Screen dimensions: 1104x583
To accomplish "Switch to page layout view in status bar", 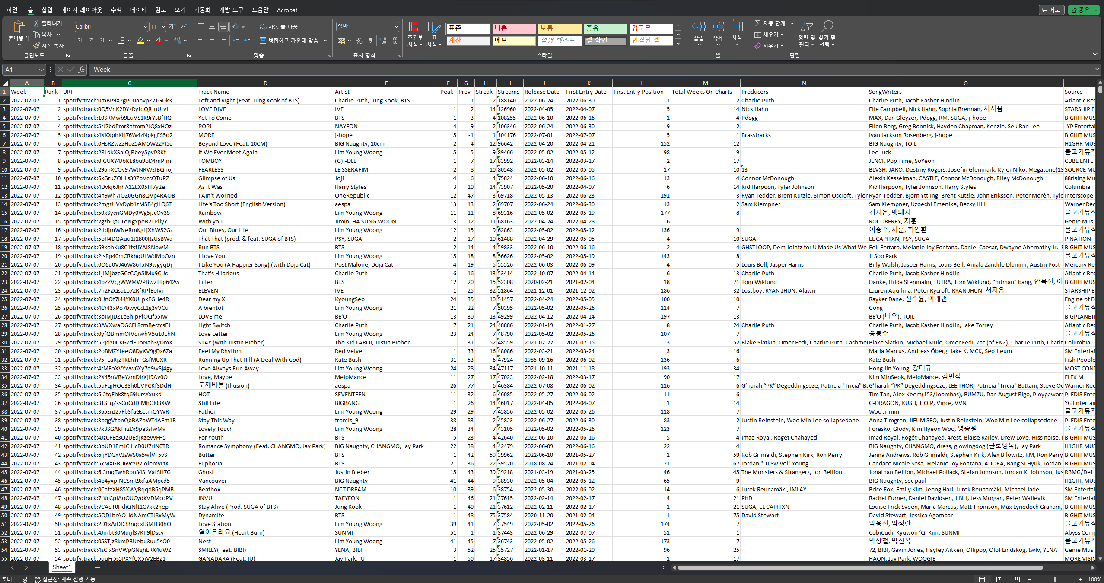I will (999, 579).
